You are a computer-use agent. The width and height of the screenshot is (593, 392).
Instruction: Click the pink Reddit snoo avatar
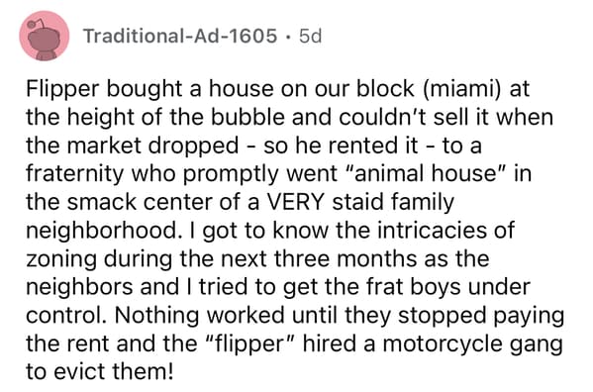point(45,36)
